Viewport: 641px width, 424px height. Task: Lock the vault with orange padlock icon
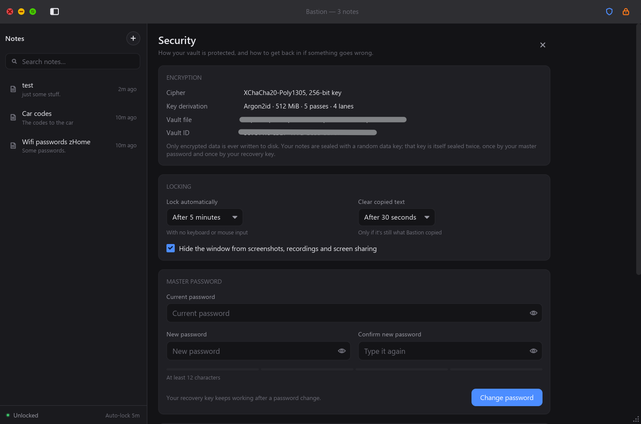[x=626, y=12]
